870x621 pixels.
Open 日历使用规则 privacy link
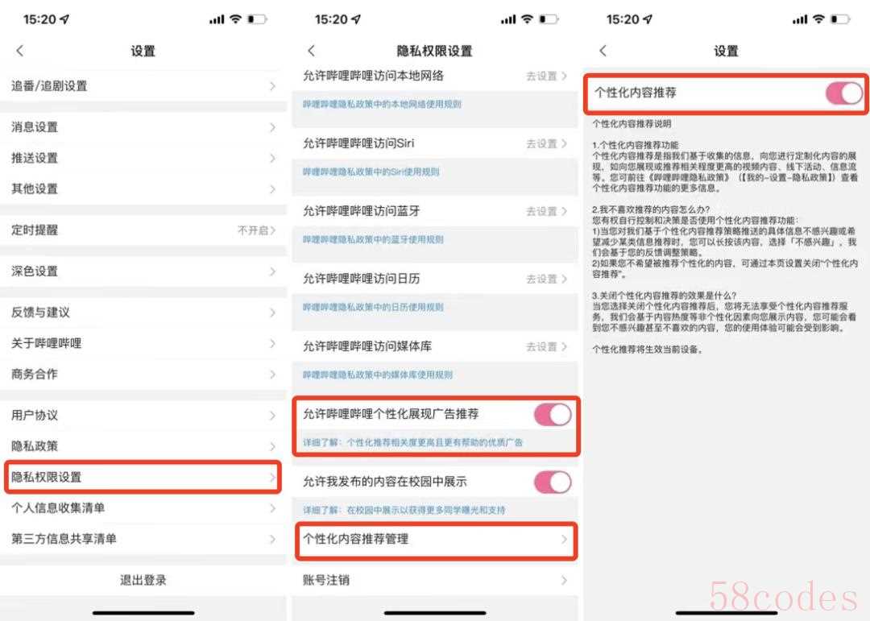(373, 308)
